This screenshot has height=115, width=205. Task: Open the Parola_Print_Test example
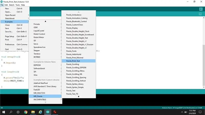coord(79,61)
